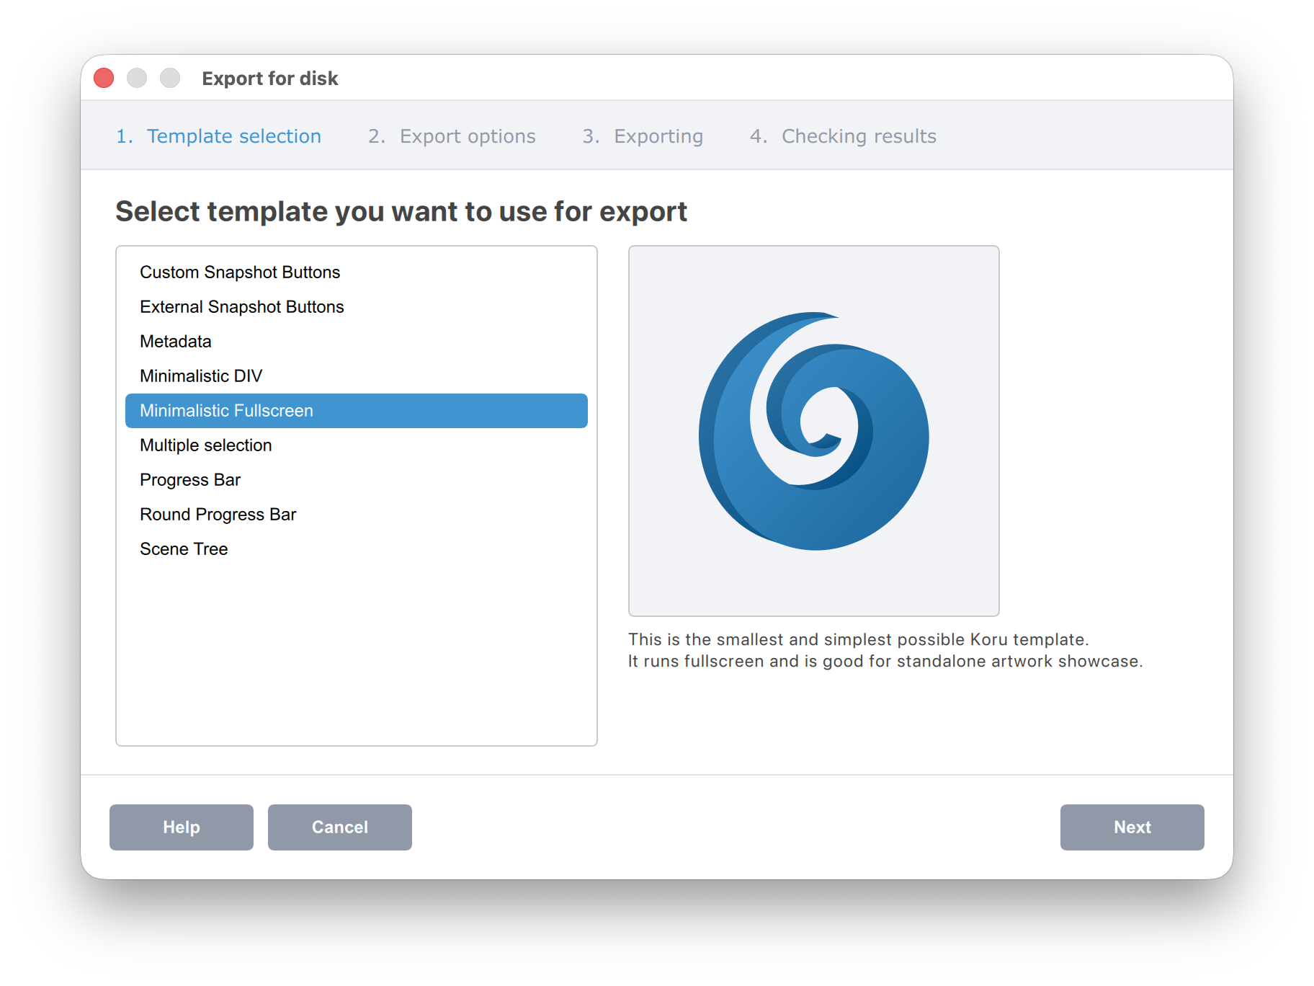
Task: Select the Minimalistic Fullscreen template
Action: [356, 411]
